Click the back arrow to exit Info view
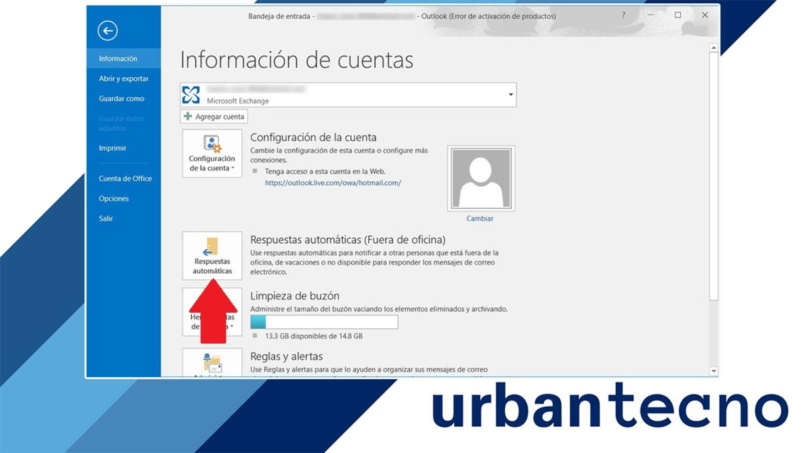Viewport: 805px width, 453px height. pyautogui.click(x=107, y=30)
